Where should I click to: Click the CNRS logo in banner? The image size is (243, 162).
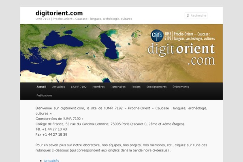[x=157, y=36]
